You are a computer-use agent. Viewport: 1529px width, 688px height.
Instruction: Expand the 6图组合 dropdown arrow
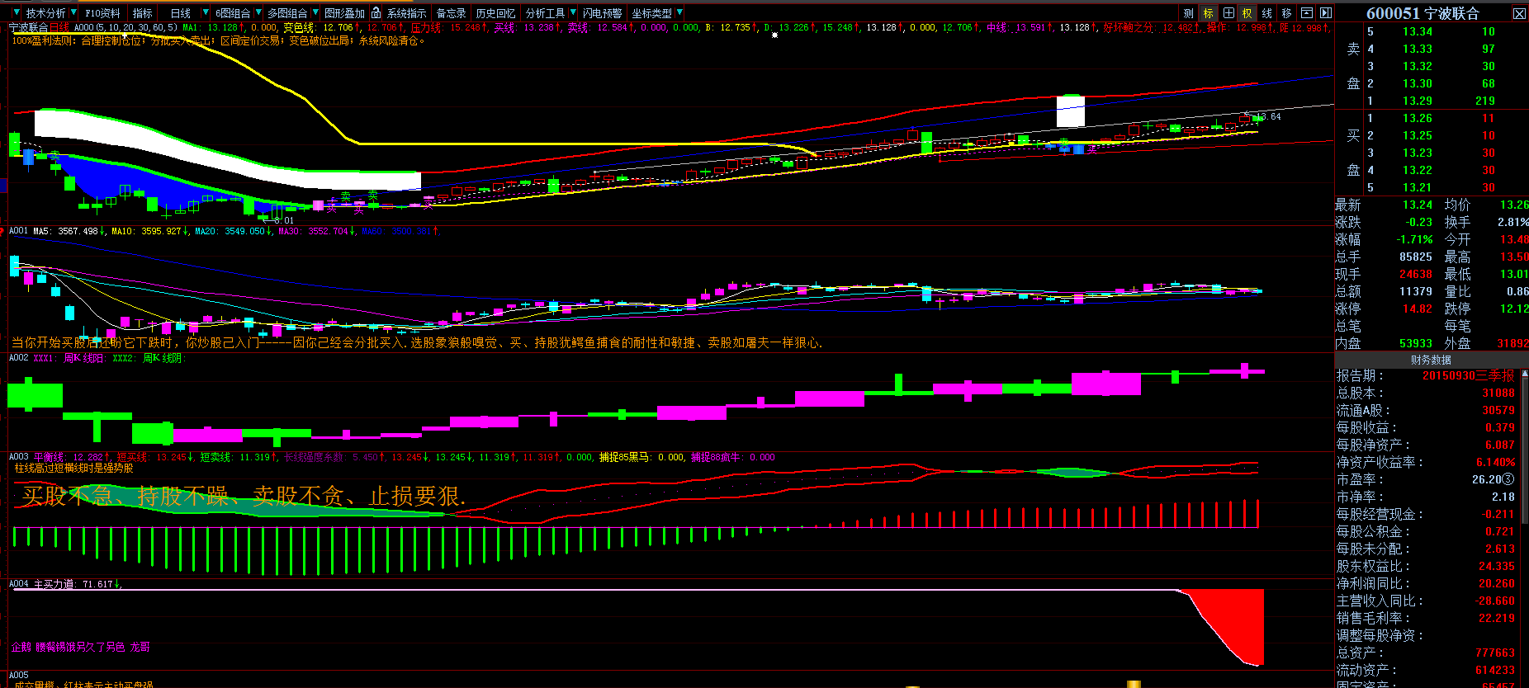point(258,12)
